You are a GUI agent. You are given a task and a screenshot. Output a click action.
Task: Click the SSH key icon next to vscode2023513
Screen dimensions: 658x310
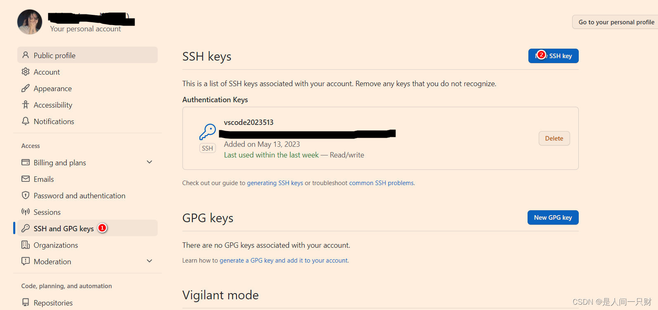[207, 131]
